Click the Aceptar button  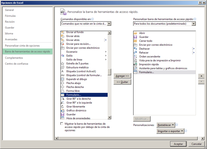pos(178,144)
